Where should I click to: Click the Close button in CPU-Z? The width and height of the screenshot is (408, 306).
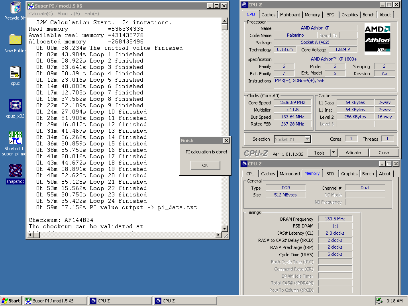[384, 153]
